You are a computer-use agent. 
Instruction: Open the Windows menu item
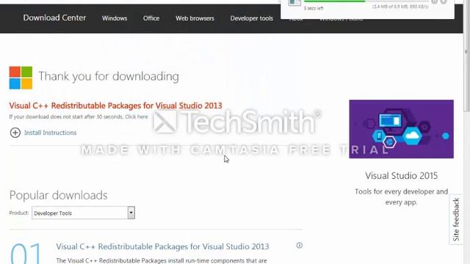point(115,18)
